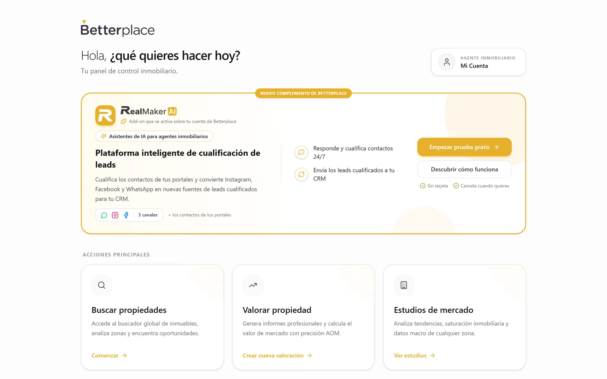Image resolution: width=607 pixels, height=379 pixels.
Task: Follow the Comenzar link
Action: (109, 356)
